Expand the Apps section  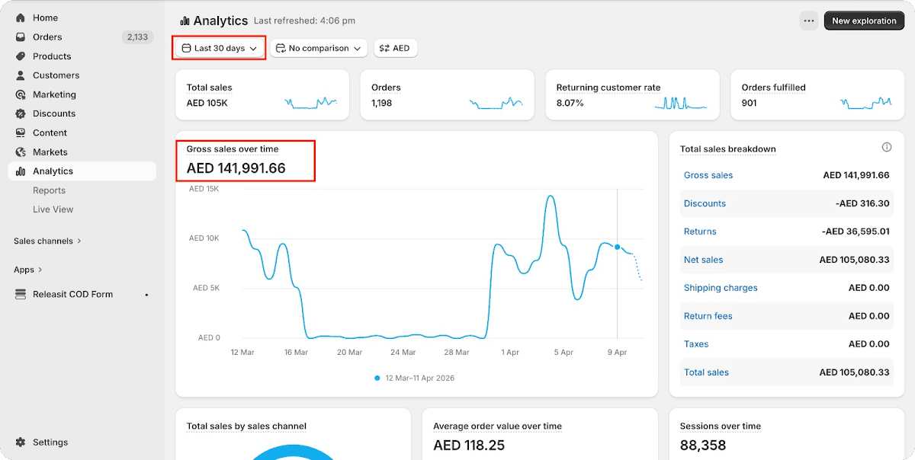point(28,270)
